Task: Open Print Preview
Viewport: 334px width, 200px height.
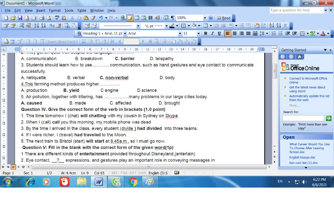Action: pyautogui.click(x=49, y=18)
